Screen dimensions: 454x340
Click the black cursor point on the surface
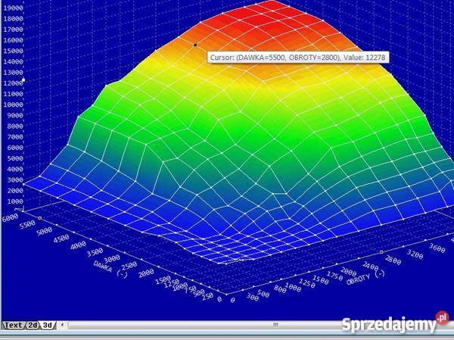coord(195,45)
